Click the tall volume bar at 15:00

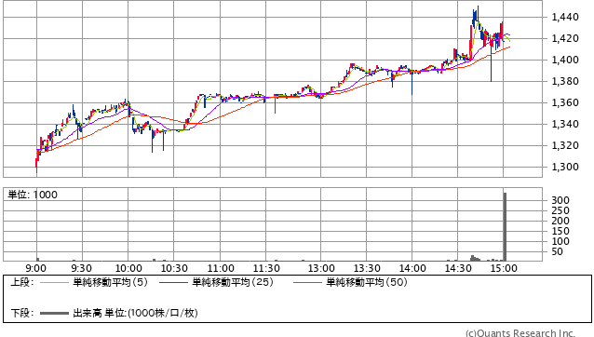505,227
